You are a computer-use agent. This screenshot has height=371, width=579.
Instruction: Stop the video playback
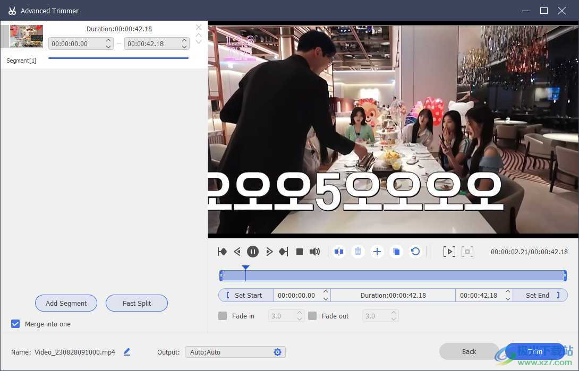(300, 252)
